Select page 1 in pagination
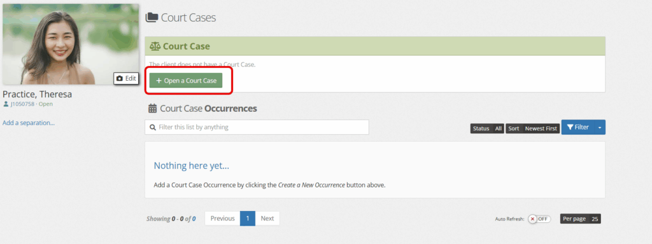The image size is (652, 244). [248, 219]
